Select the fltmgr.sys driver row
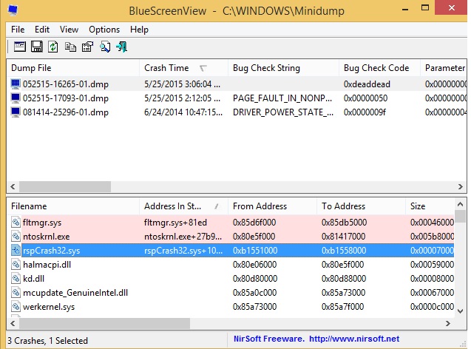 point(231,223)
